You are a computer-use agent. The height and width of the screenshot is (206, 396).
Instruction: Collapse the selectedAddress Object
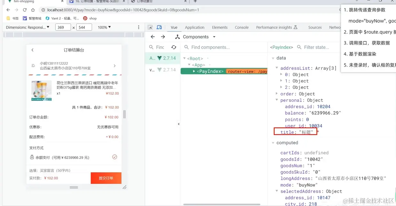pyautogui.click(x=277, y=191)
